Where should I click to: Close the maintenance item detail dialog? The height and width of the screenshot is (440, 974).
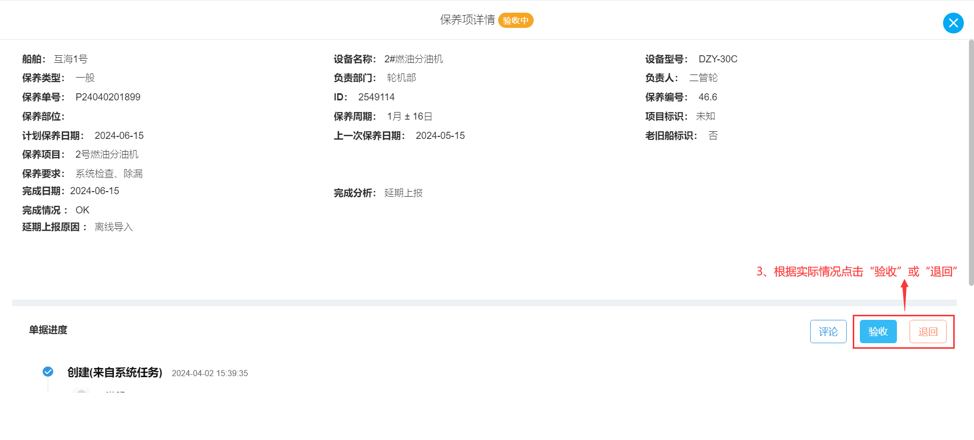(953, 23)
